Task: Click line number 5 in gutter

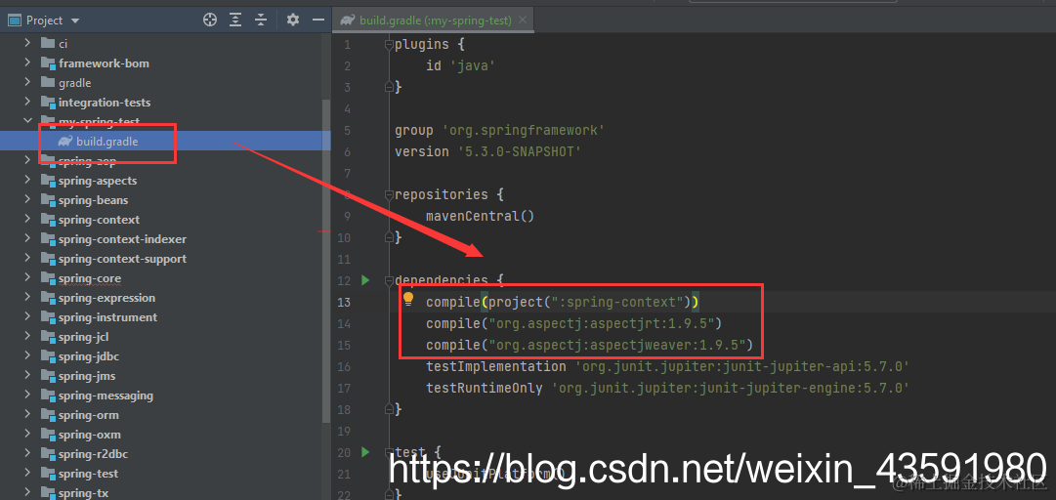Action: 347,130
